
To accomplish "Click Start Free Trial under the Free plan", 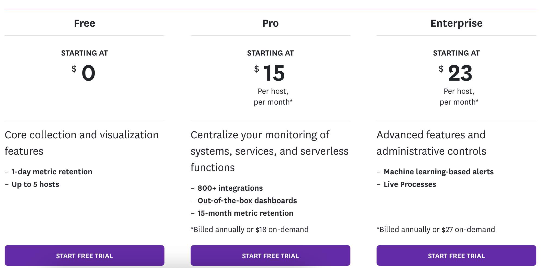I will click(84, 255).
